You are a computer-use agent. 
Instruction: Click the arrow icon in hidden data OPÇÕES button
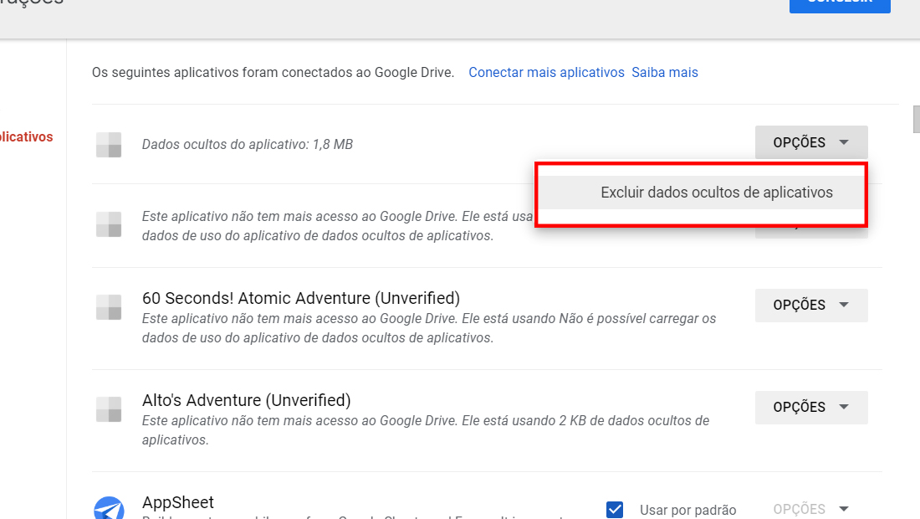point(844,142)
